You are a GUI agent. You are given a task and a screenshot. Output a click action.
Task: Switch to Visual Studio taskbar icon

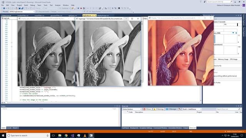pos(72,135)
